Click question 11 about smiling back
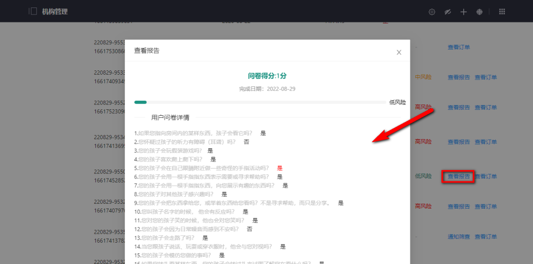Image resolution: width=533 pixels, height=264 pixels. coord(189,220)
